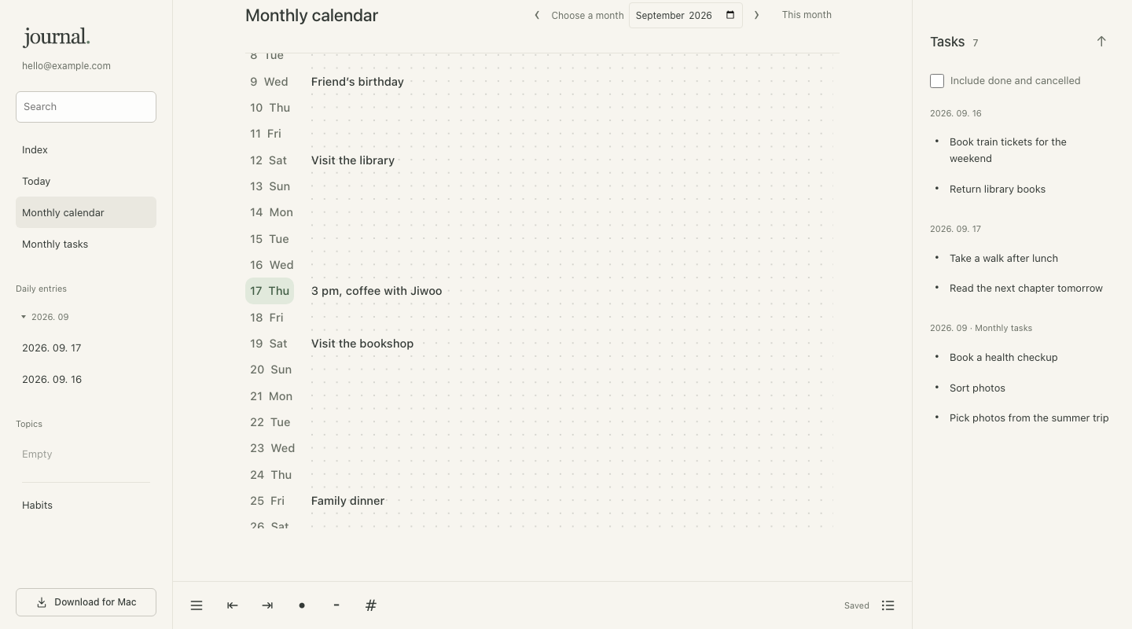Click the hashtag topic icon

(371, 605)
